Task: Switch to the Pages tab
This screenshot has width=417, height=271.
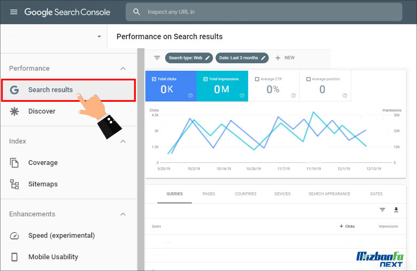Action: 208,194
